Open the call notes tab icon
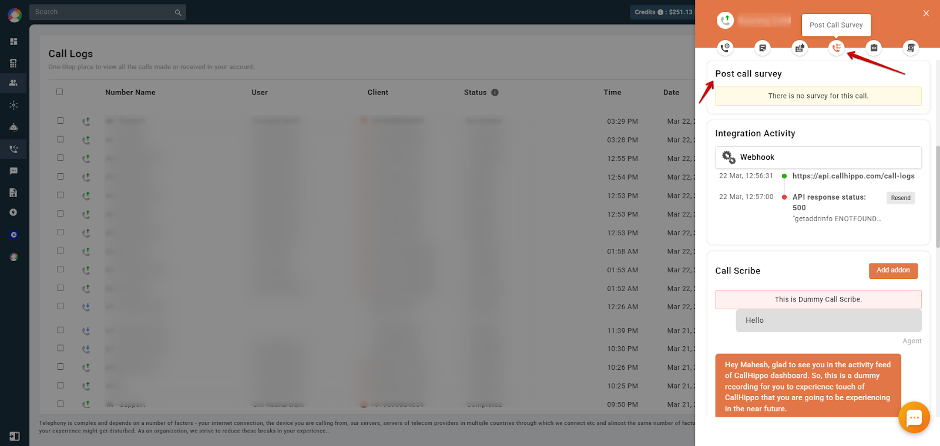Viewport: 940px width, 446px height. pyautogui.click(x=763, y=48)
